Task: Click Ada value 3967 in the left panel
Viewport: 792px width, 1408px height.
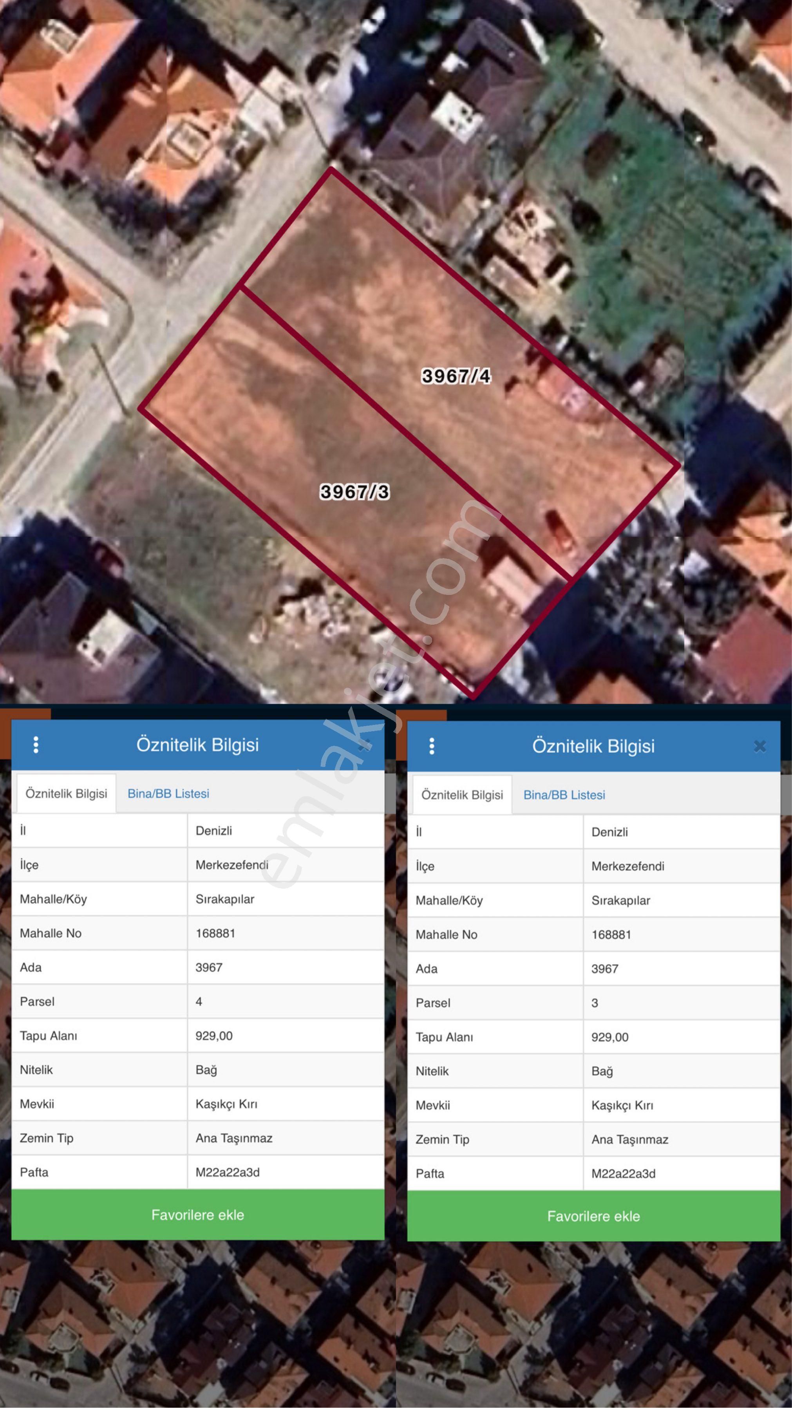Action: pyautogui.click(x=209, y=967)
